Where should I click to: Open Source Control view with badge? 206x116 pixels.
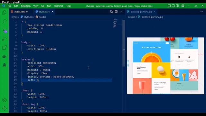tap(5, 30)
